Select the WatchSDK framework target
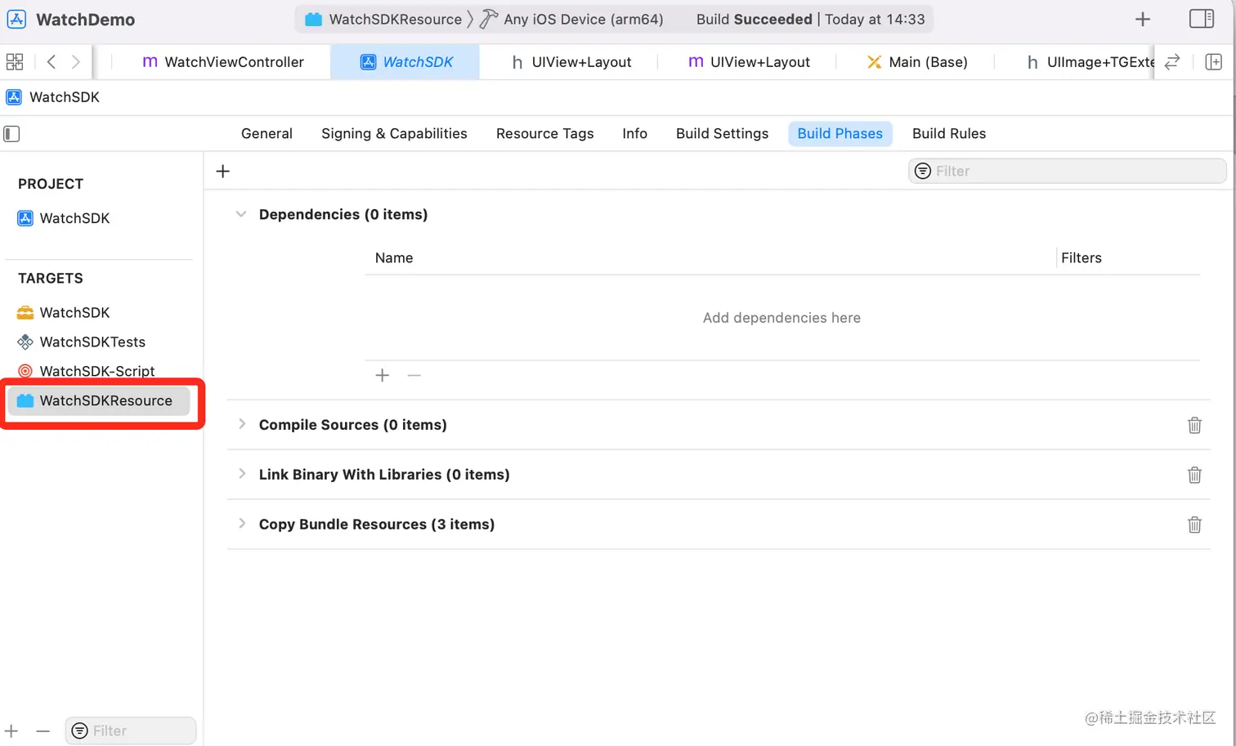This screenshot has width=1236, height=746. [x=64, y=313]
